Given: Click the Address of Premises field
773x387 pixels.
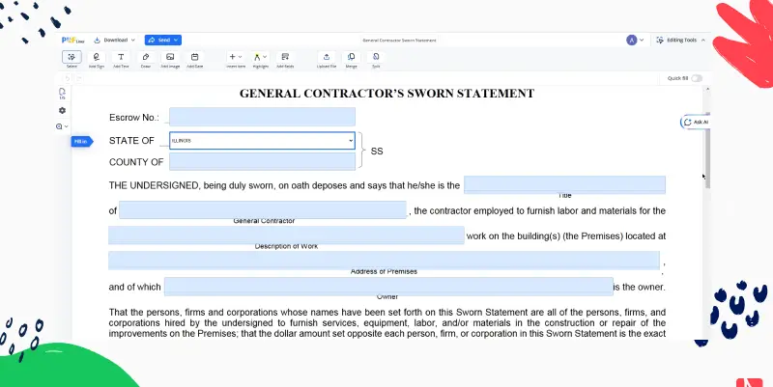Looking at the screenshot, I should [x=384, y=261].
